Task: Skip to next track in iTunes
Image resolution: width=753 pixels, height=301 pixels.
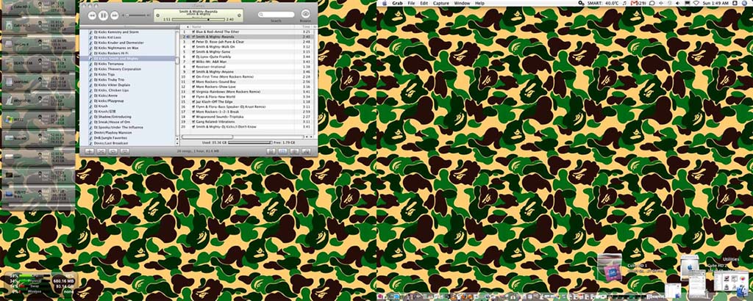Action: [x=115, y=15]
